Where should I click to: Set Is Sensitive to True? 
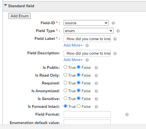pyautogui.click(x=65, y=98)
